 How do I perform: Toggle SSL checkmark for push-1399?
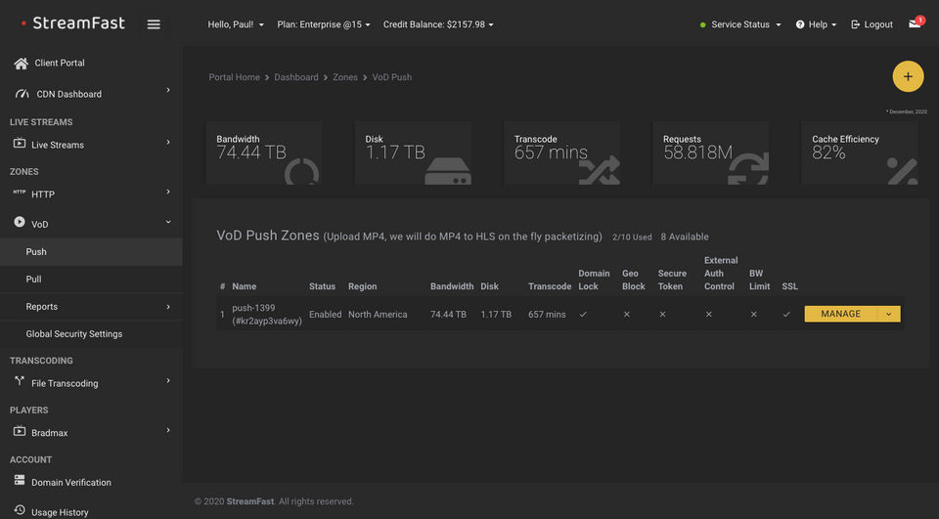click(786, 314)
